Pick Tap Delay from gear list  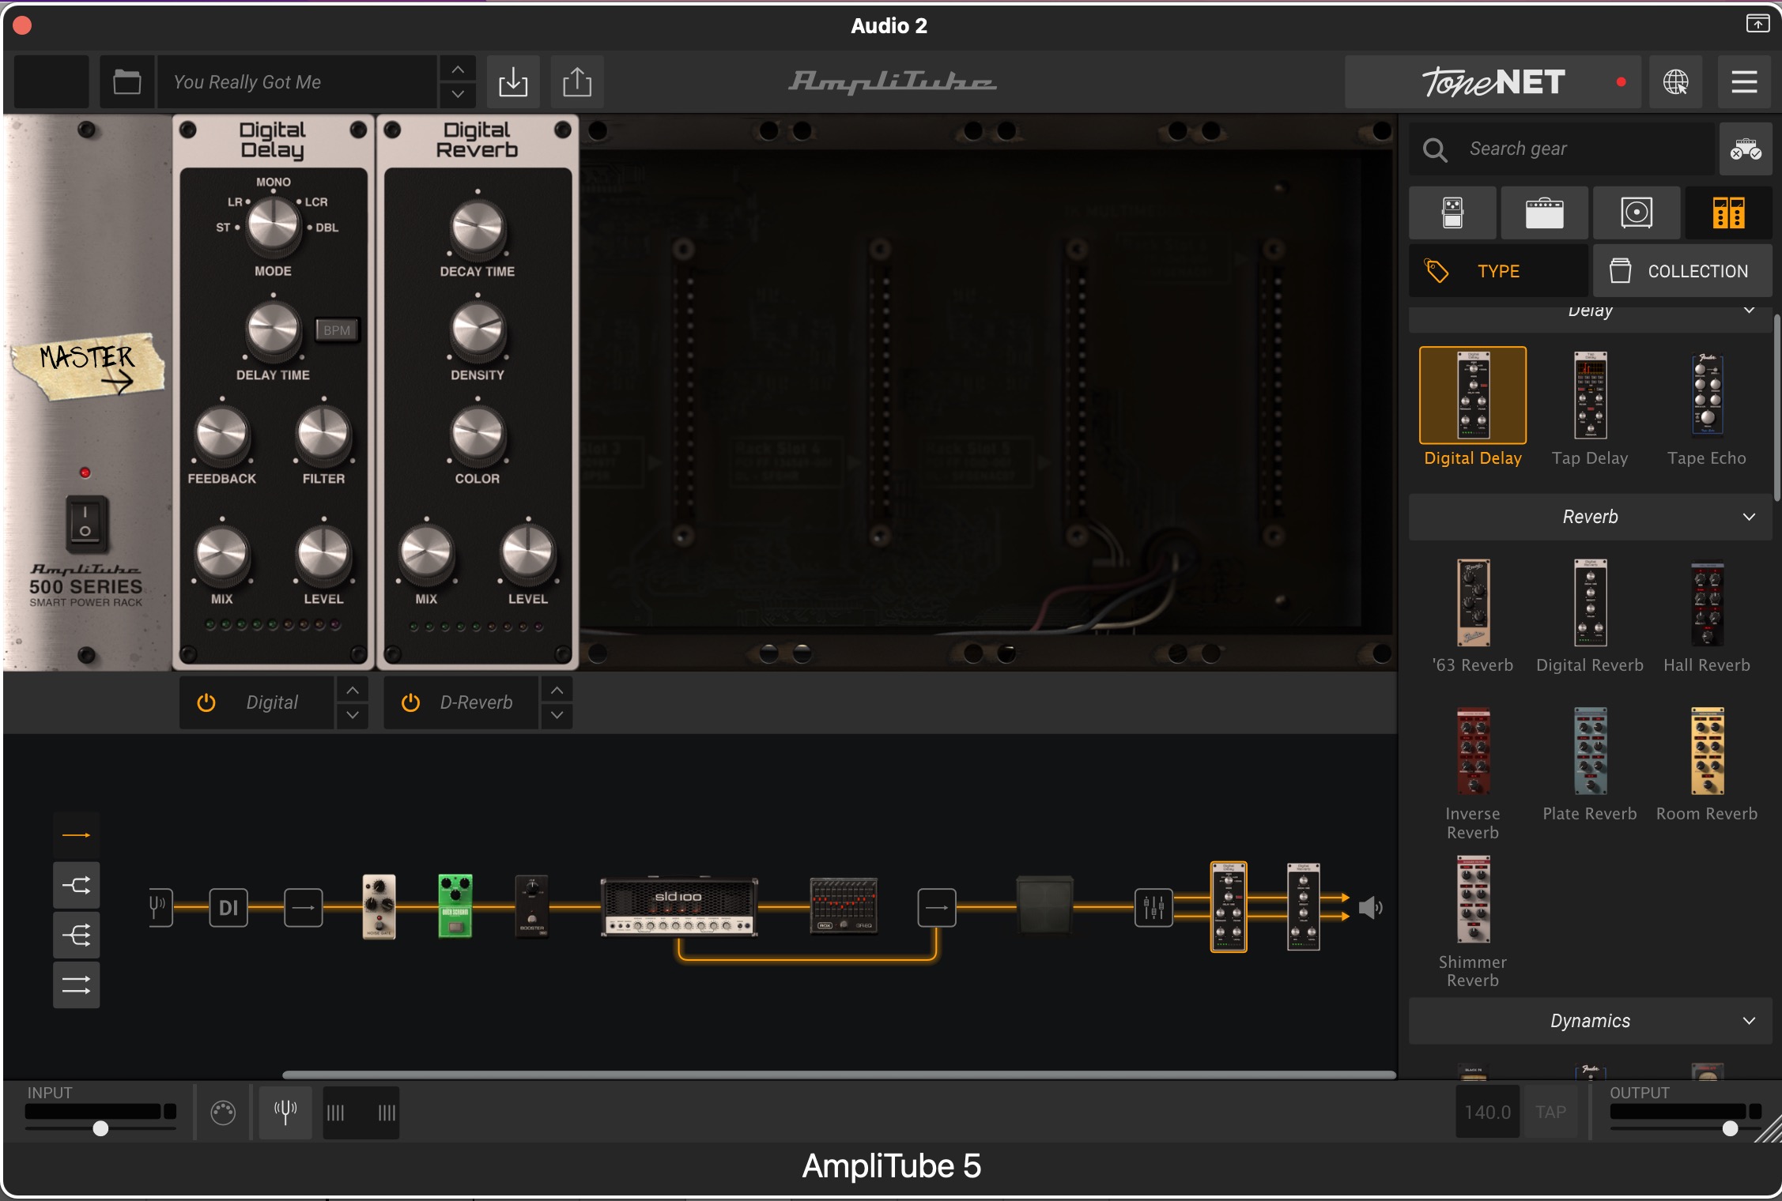tap(1590, 408)
